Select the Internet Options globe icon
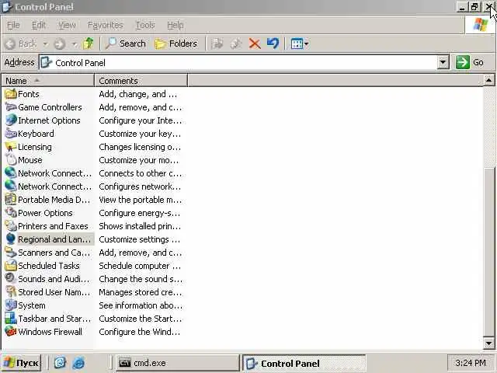Screen dimensions: 497x373 coord(11,120)
